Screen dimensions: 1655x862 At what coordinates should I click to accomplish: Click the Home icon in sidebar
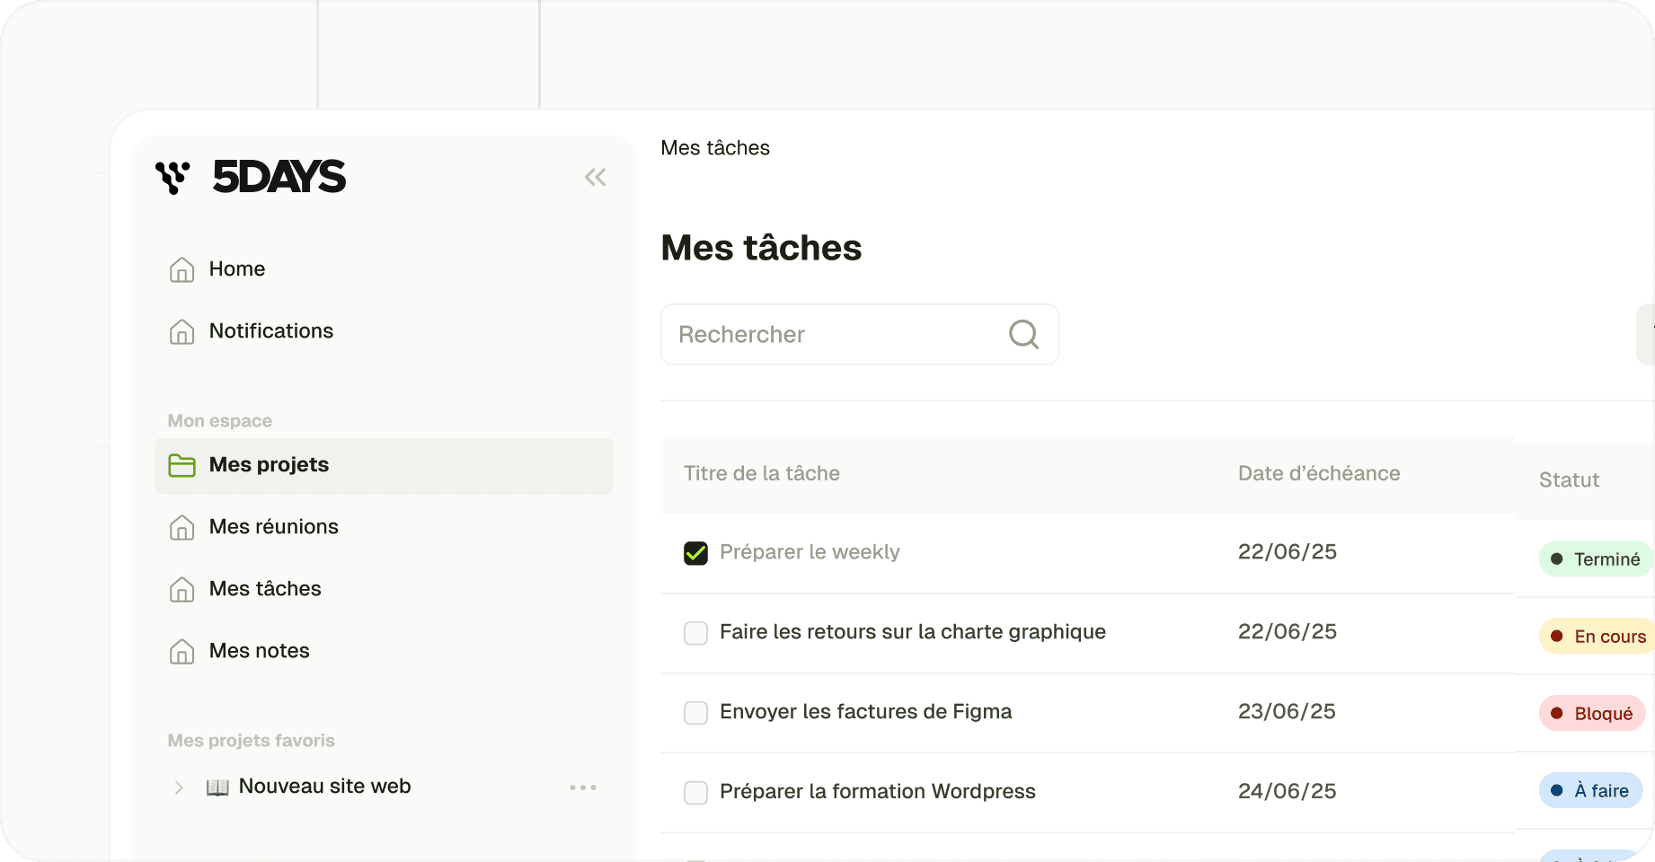(x=181, y=269)
